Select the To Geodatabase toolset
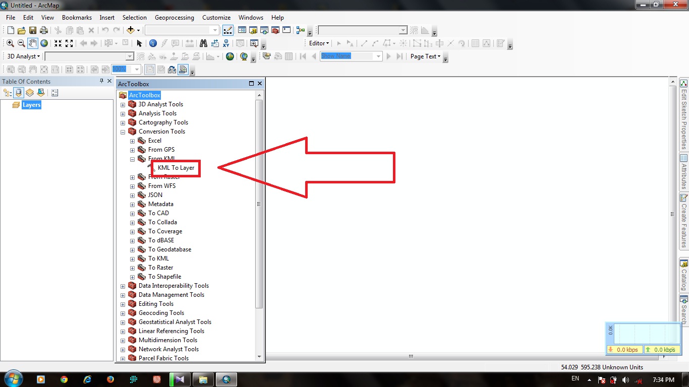This screenshot has height=387, width=689. pyautogui.click(x=169, y=249)
